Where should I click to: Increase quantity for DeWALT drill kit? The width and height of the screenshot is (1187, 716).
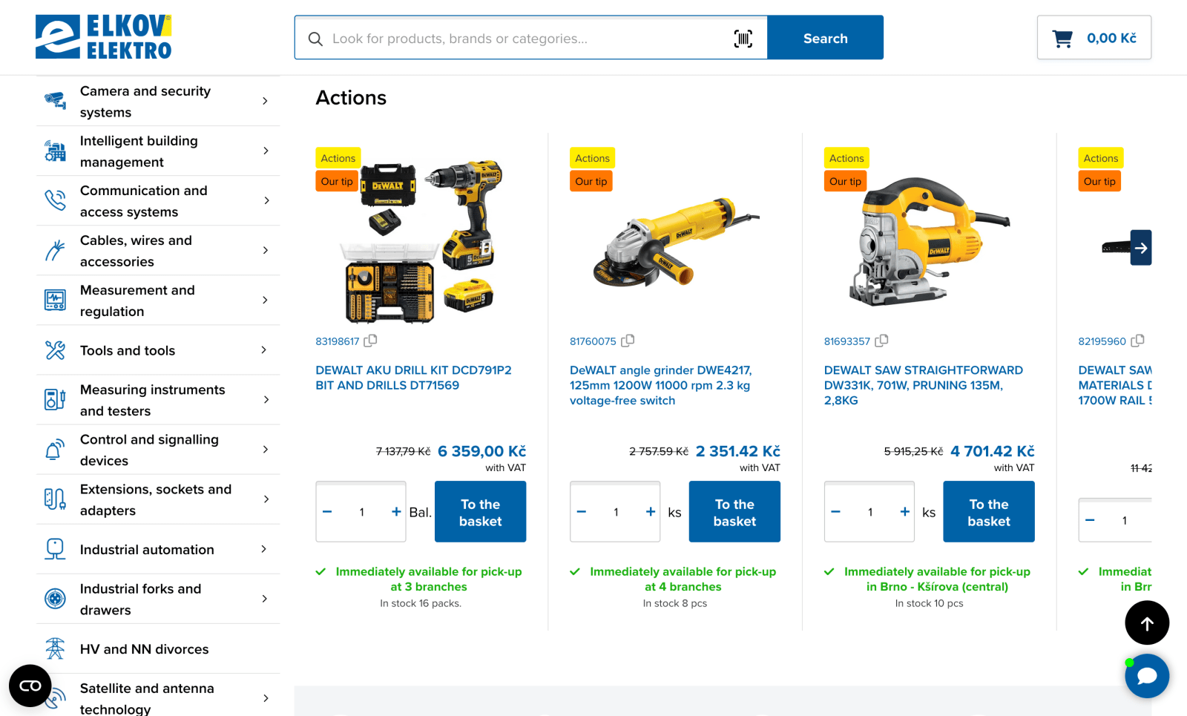tap(396, 512)
